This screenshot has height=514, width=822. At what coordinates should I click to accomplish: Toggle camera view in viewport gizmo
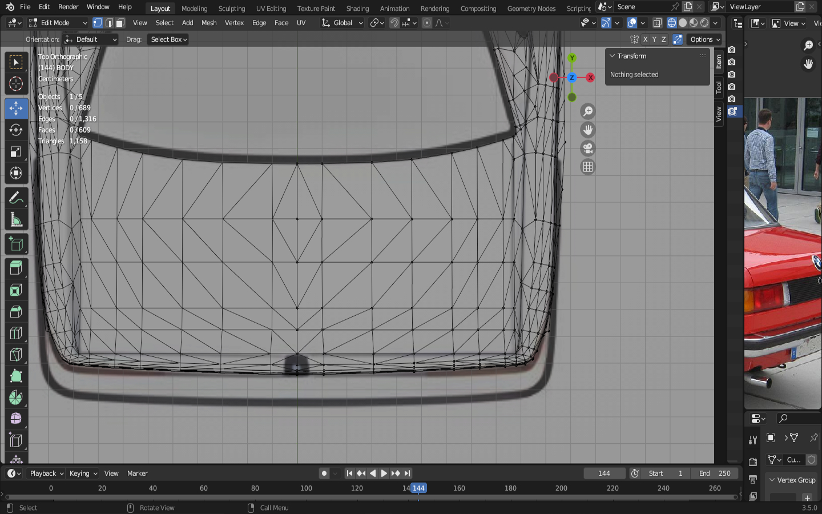click(x=587, y=148)
